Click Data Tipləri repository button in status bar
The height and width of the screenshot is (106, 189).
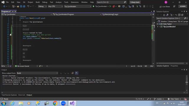tap(174, 99)
